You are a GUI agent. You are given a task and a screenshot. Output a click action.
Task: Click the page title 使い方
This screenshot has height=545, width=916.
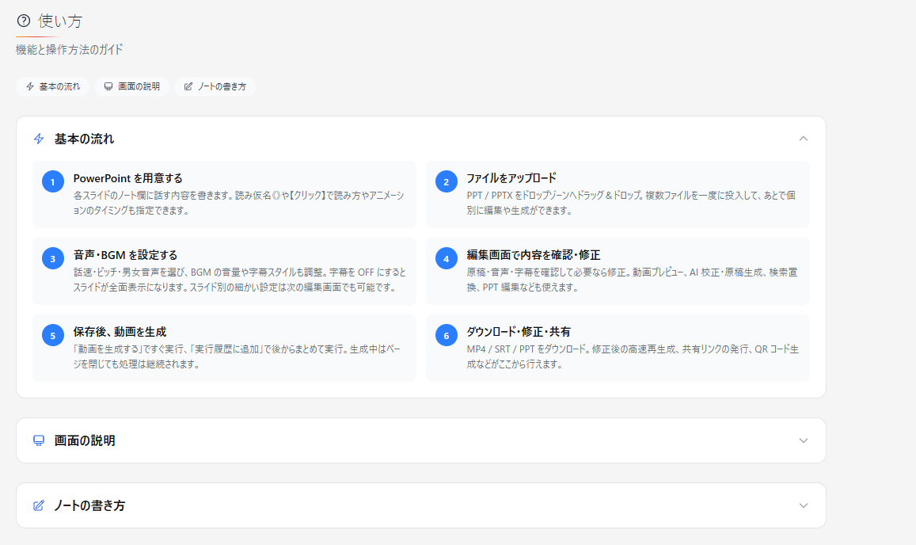click(60, 21)
